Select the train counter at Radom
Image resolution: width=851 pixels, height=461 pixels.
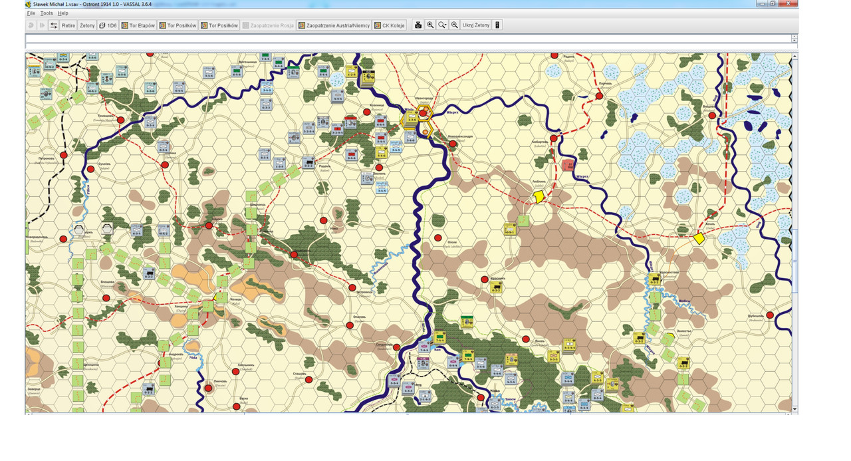point(308,162)
